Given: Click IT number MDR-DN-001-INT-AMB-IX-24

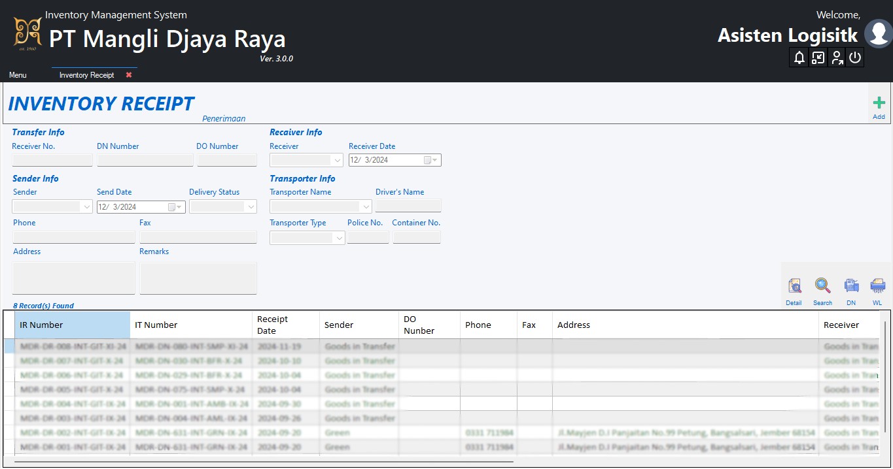Looking at the screenshot, I should (192, 404).
